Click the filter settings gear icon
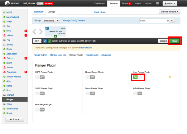Viewport: 187px width, 134px height. coord(168,21)
